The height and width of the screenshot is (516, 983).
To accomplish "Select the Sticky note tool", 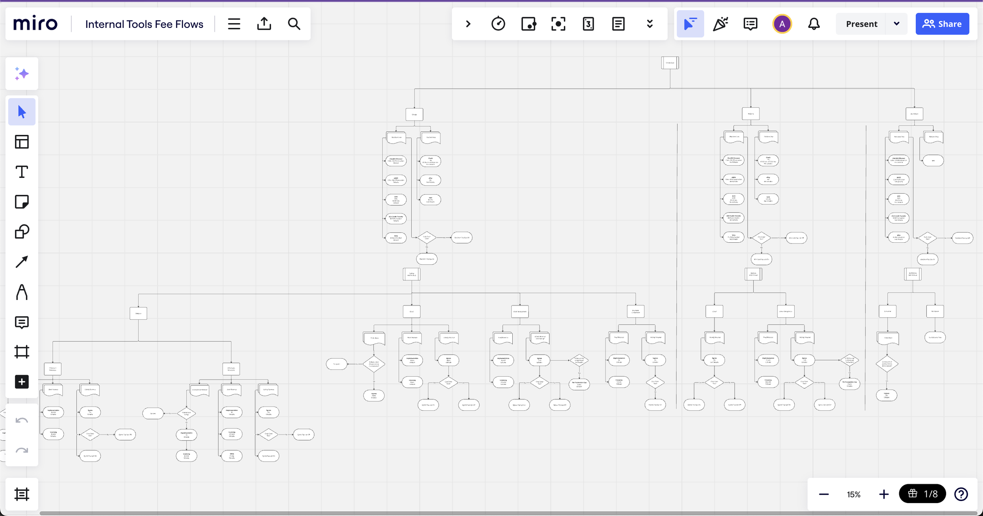I will [x=22, y=202].
